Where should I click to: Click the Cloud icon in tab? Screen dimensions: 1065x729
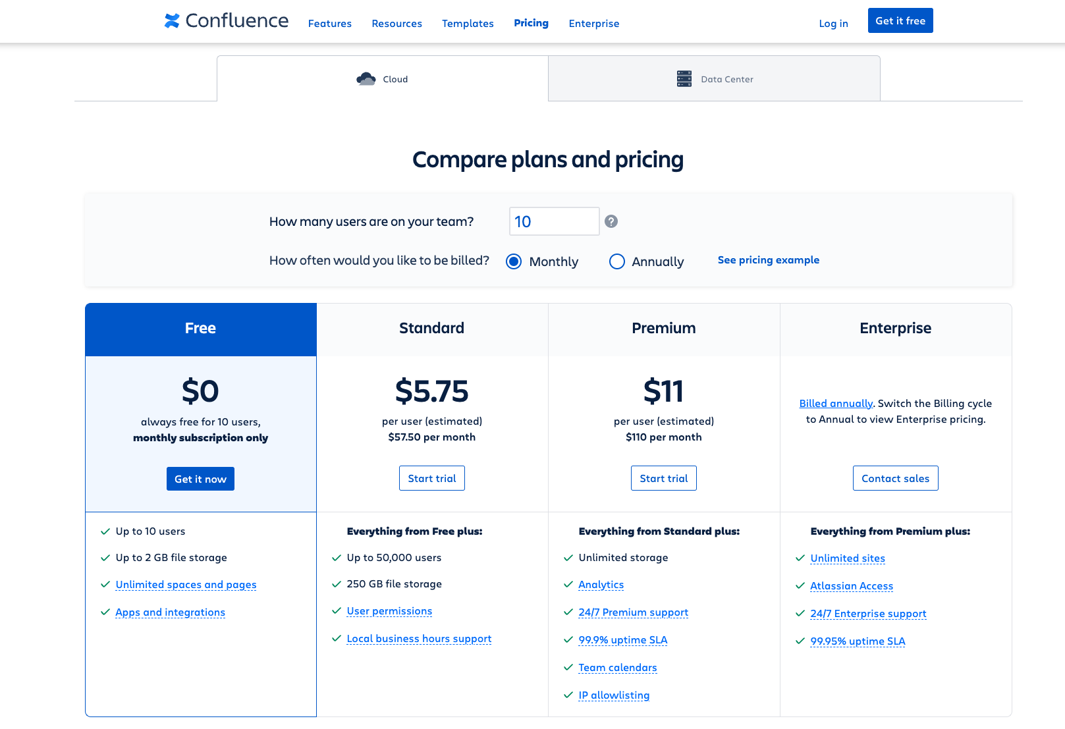coord(366,79)
